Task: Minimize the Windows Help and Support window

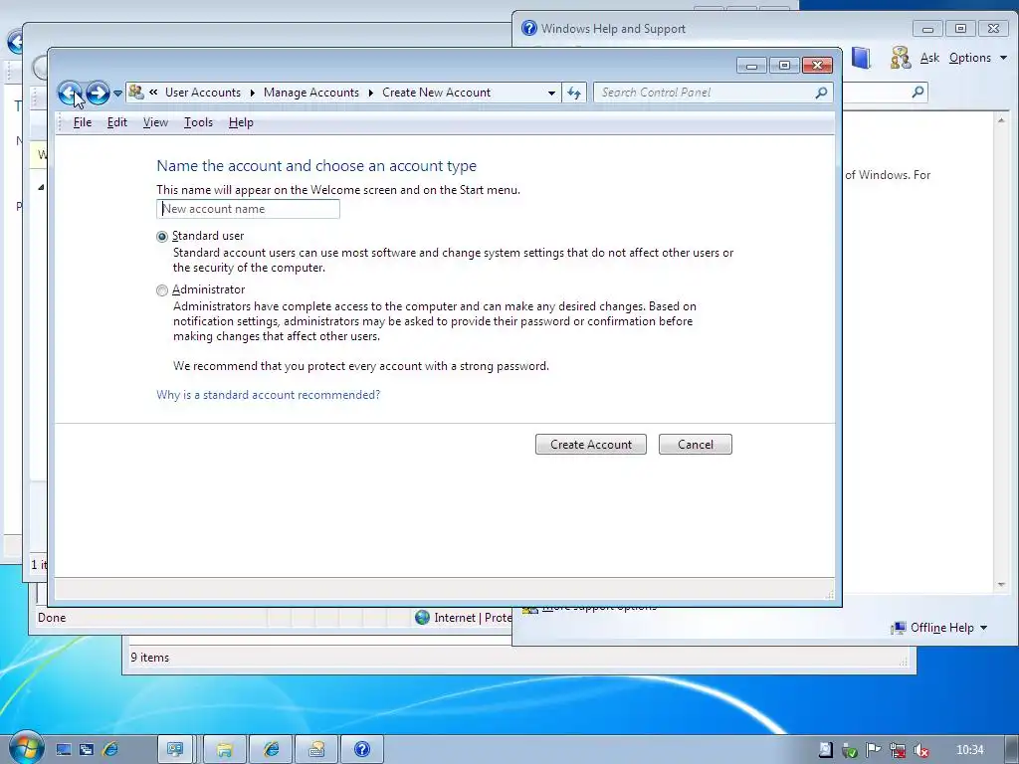Action: 927,29
